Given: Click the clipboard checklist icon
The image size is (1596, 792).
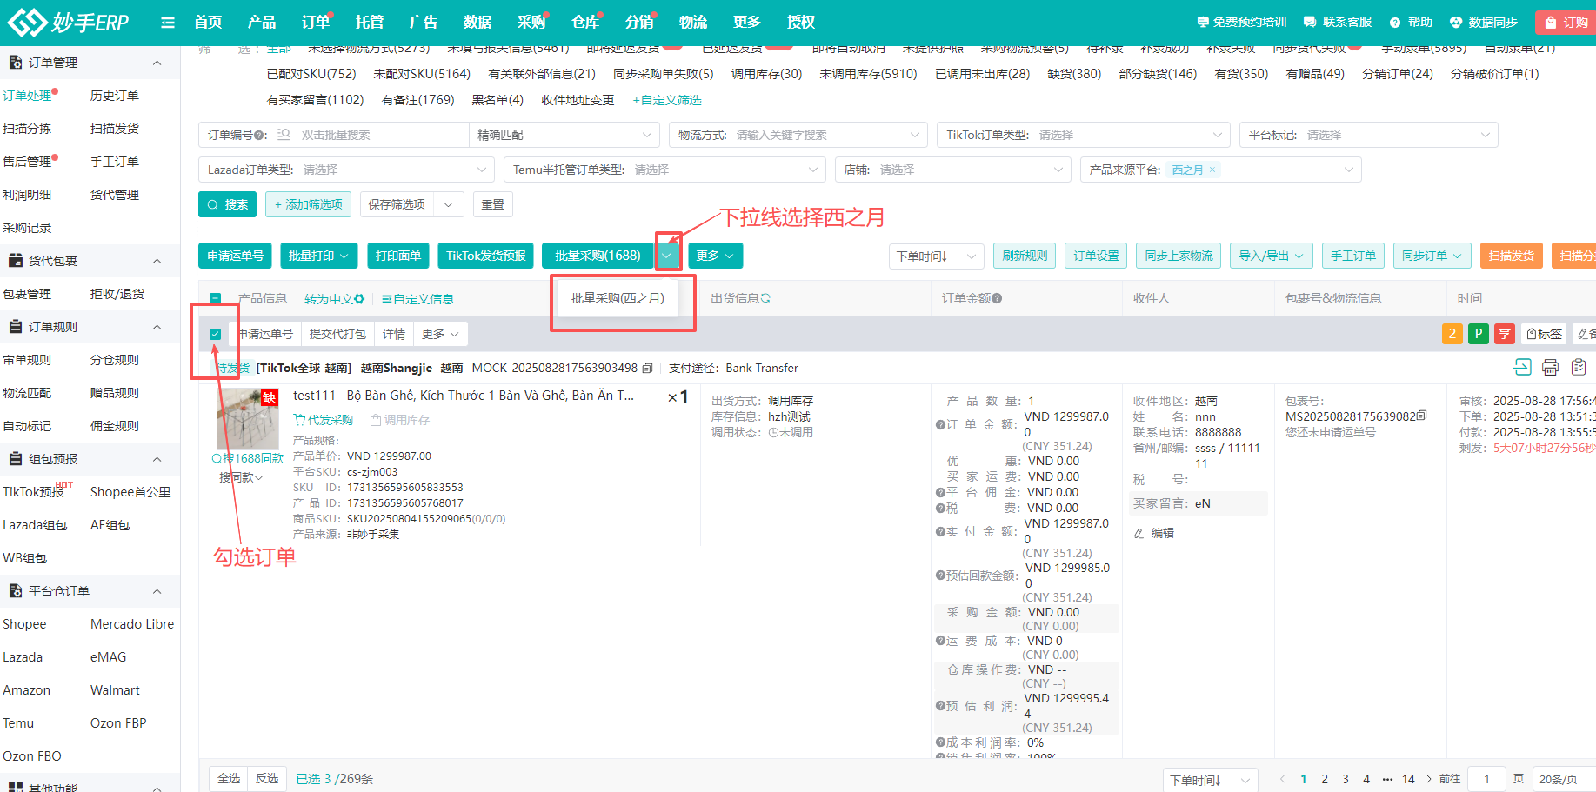Looking at the screenshot, I should point(1579,367).
